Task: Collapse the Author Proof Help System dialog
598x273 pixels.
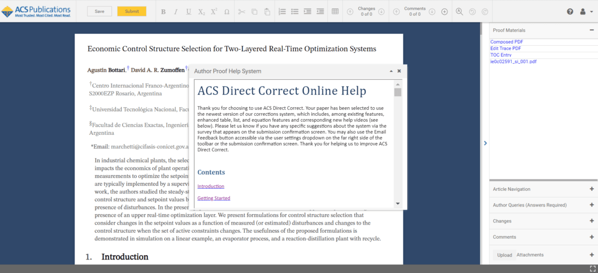Action: pos(391,71)
